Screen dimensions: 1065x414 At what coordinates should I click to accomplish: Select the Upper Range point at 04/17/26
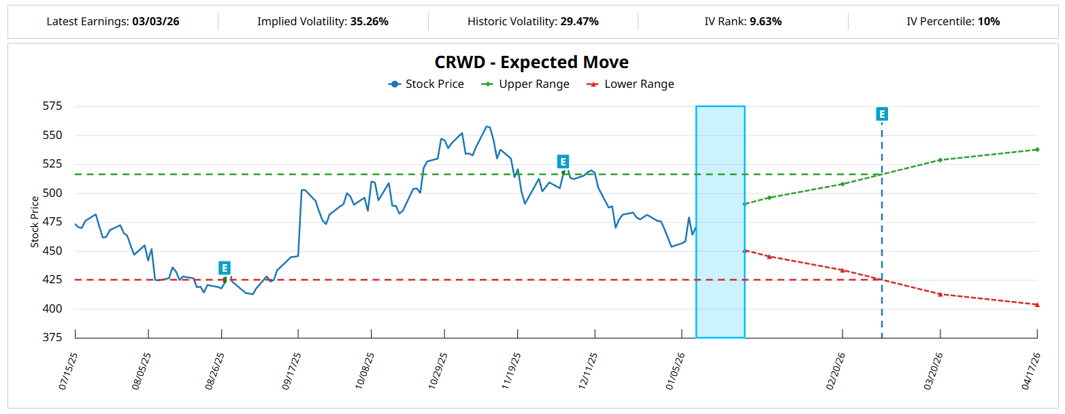click(1037, 149)
